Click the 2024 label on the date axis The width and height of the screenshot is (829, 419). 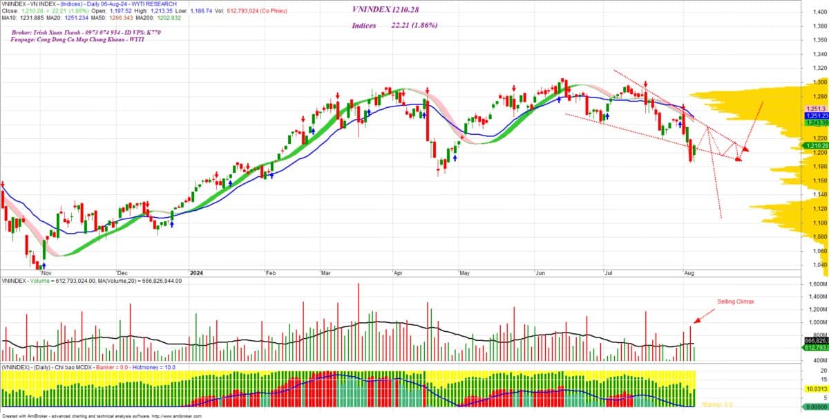[196, 273]
